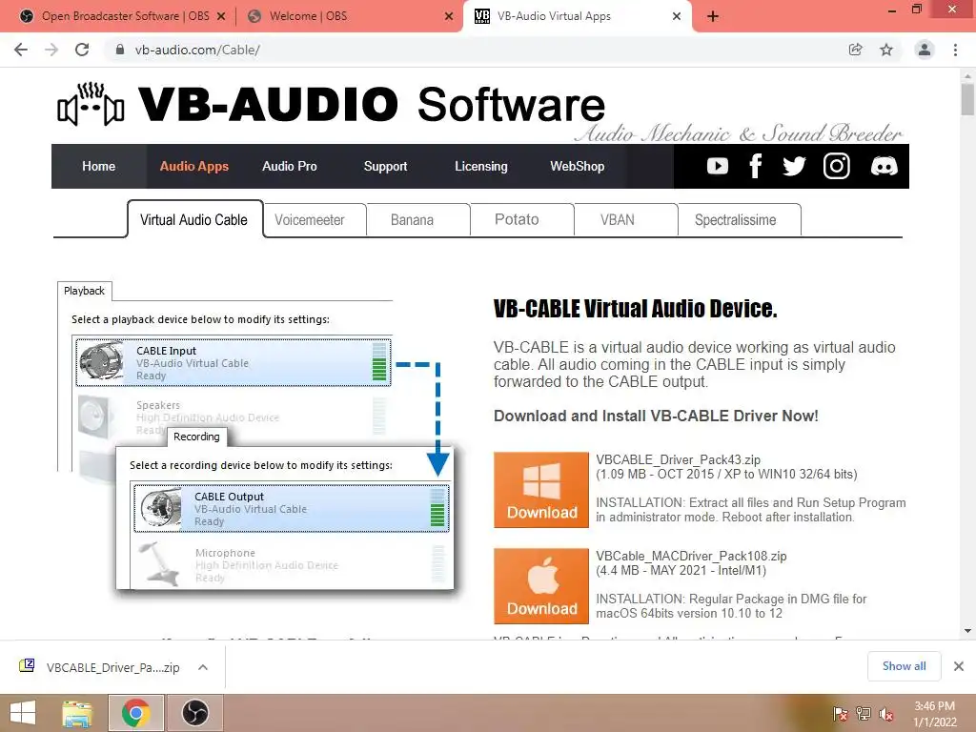
Task: Open the VB-Audio Twitter icon
Action: tap(794, 166)
